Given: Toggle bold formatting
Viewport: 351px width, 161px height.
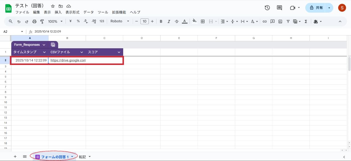Looking at the screenshot, I should click(x=161, y=21).
